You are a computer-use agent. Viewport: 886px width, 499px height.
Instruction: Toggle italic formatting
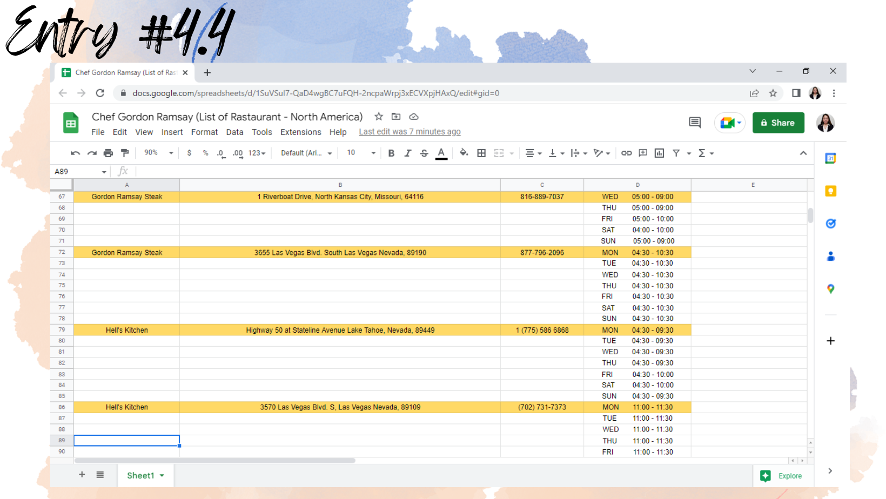(408, 153)
